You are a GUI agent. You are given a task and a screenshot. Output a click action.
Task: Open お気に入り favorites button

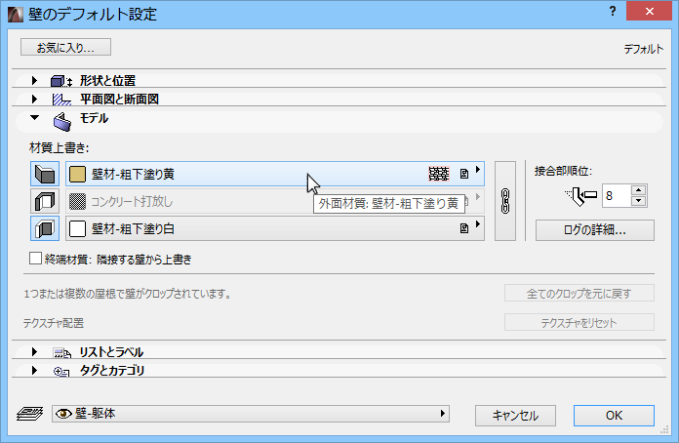pyautogui.click(x=65, y=47)
